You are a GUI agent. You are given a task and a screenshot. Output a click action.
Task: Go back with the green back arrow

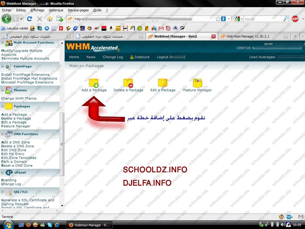click(x=7, y=19)
